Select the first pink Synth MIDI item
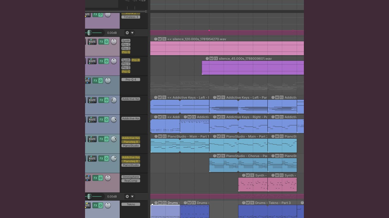The height and width of the screenshot is (218, 389). click(253, 184)
